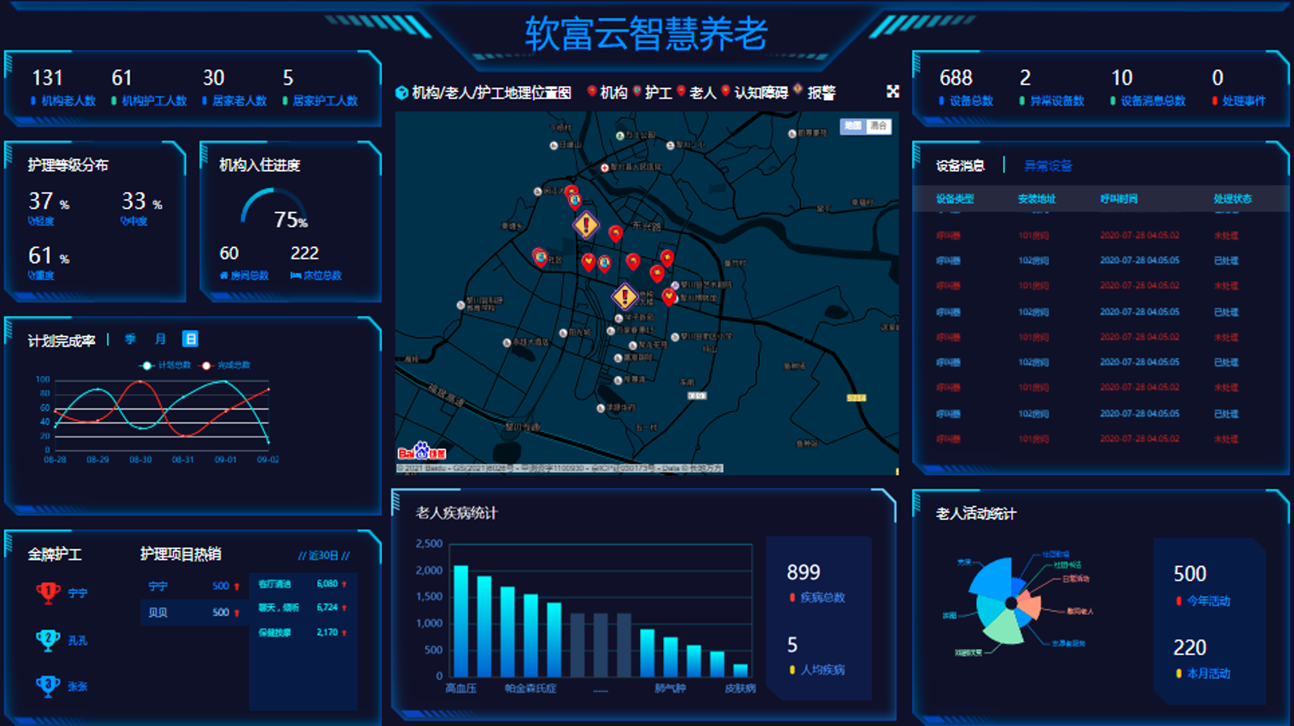Show plan completion by 月
1294x726 pixels.
coord(160,339)
